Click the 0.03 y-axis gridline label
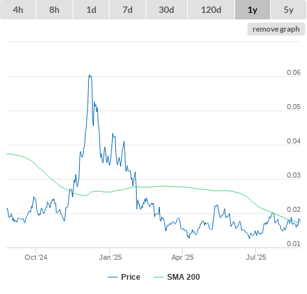Screen dimensions: 307x294 (293, 175)
